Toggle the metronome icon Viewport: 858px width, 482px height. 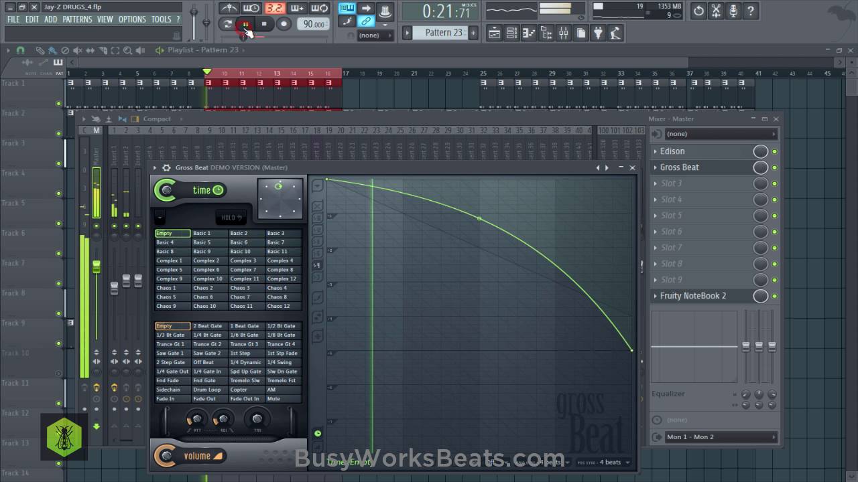click(229, 9)
